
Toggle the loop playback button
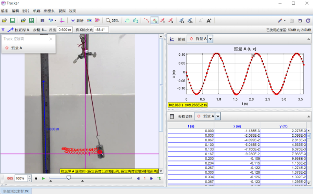[x=159, y=178]
